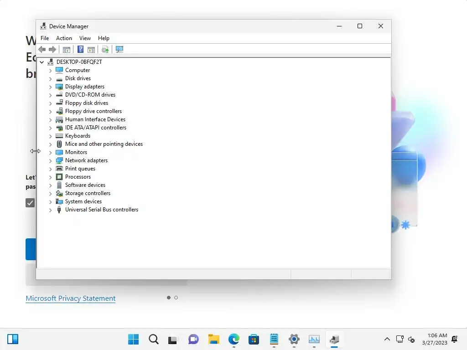The width and height of the screenshot is (467, 350).
Task: Select the IDE ATA/ATAPI controllers label
Action: [96, 128]
